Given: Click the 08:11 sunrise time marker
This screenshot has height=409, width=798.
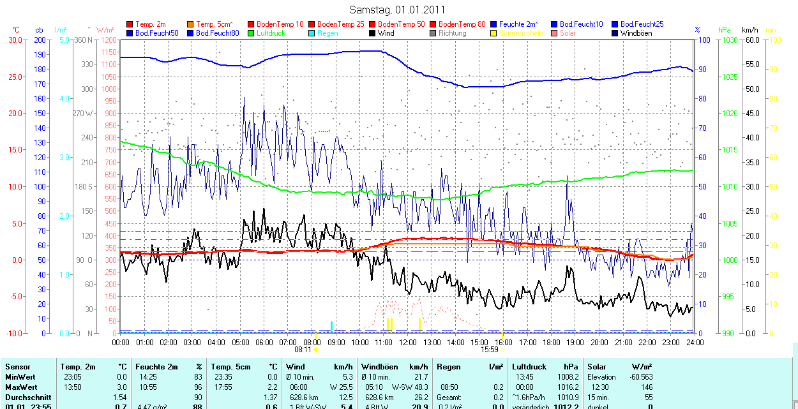Looking at the screenshot, I should [x=303, y=350].
